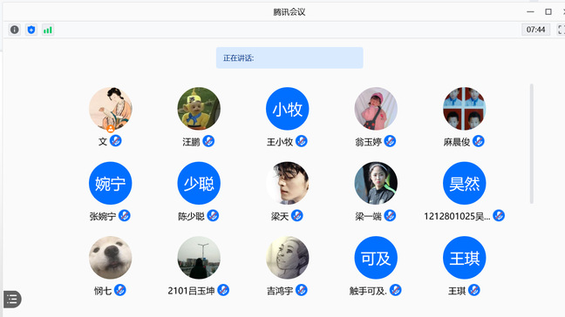Screen dimensions: 565x317
Task: Check the green network signal icon
Action: (48, 30)
